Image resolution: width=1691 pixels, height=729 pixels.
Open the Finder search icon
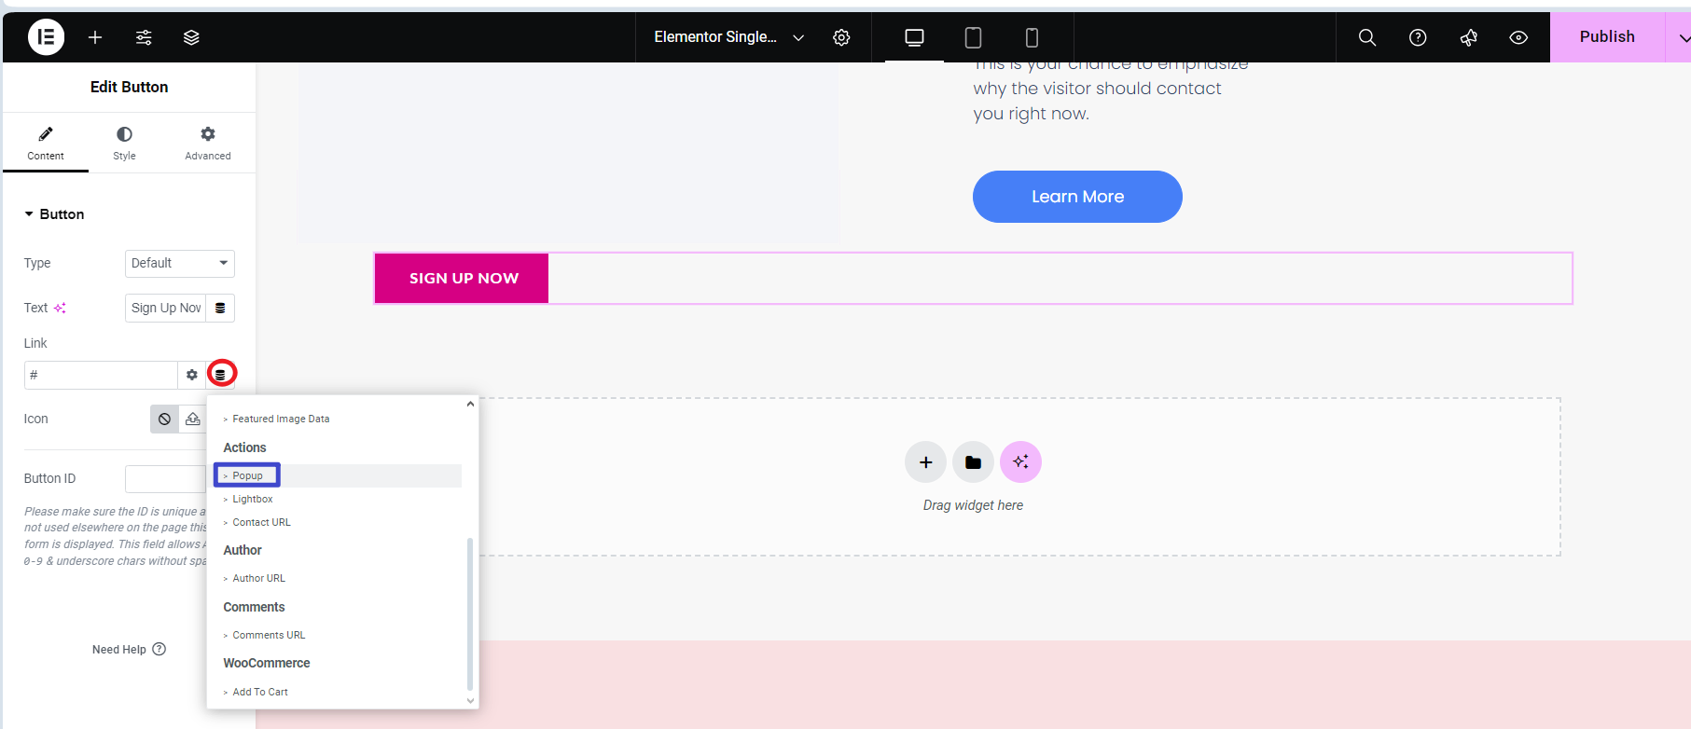[1366, 37]
